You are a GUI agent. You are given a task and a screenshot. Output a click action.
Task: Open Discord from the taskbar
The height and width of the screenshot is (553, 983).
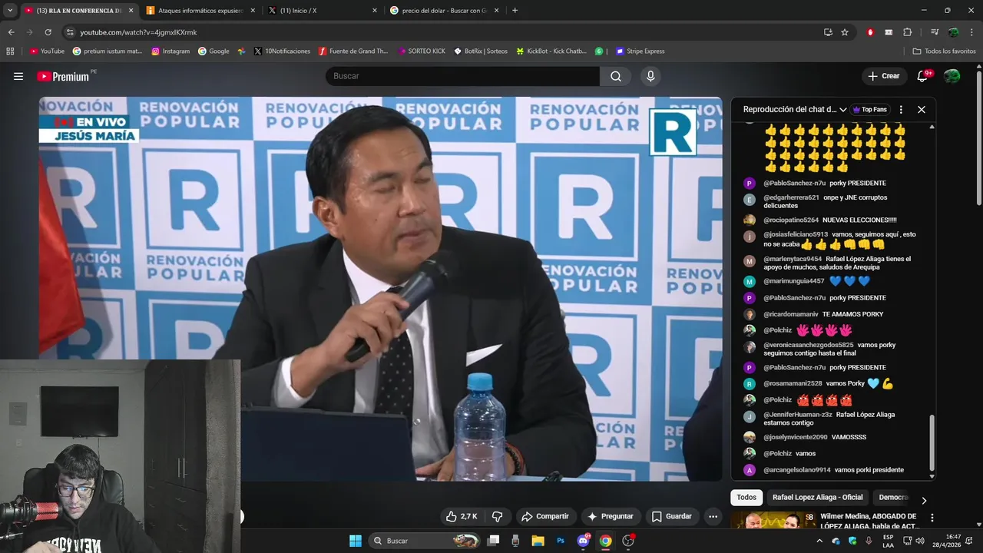[584, 541]
